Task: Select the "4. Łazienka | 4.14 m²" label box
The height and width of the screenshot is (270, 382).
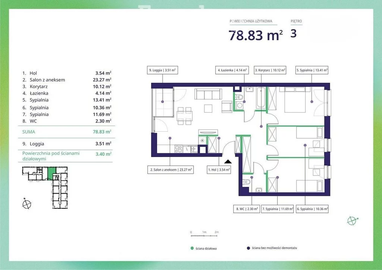Action: click(232, 70)
